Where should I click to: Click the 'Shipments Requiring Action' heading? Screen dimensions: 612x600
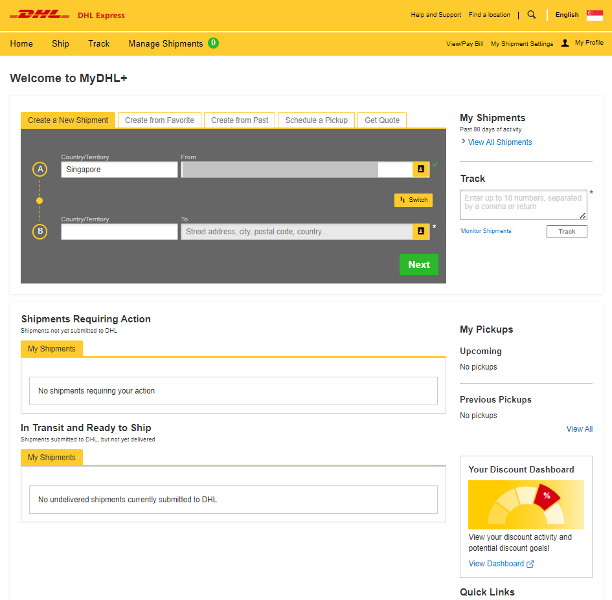[86, 319]
